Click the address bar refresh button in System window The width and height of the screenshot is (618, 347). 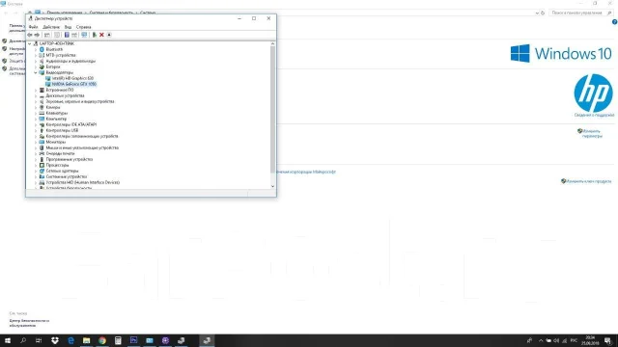point(543,13)
